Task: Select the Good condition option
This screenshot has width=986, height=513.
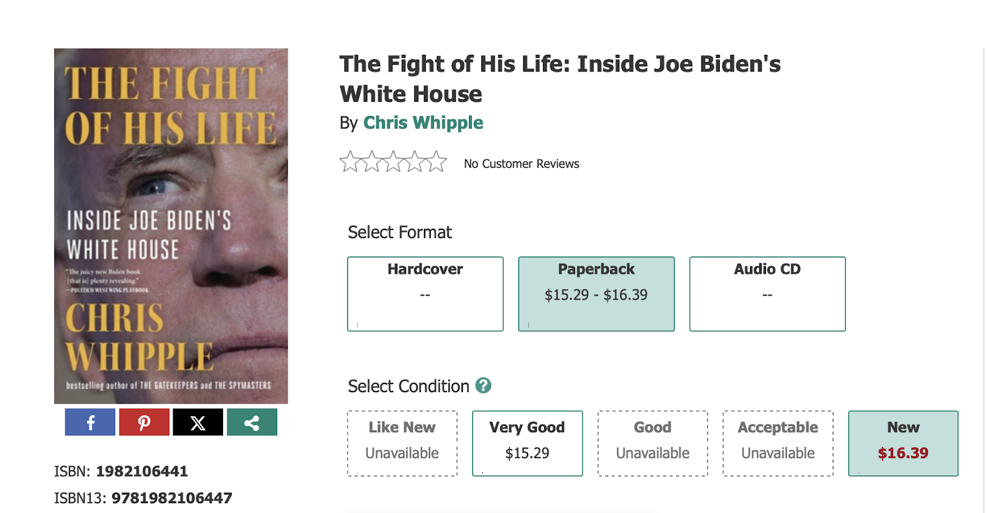Action: [653, 443]
